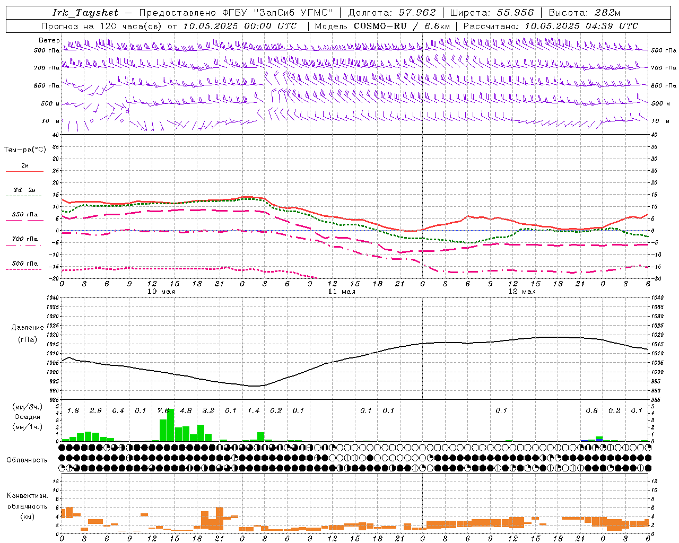Click the "Конвективн." convective cloud label
The width and height of the screenshot is (679, 543).
(27, 496)
